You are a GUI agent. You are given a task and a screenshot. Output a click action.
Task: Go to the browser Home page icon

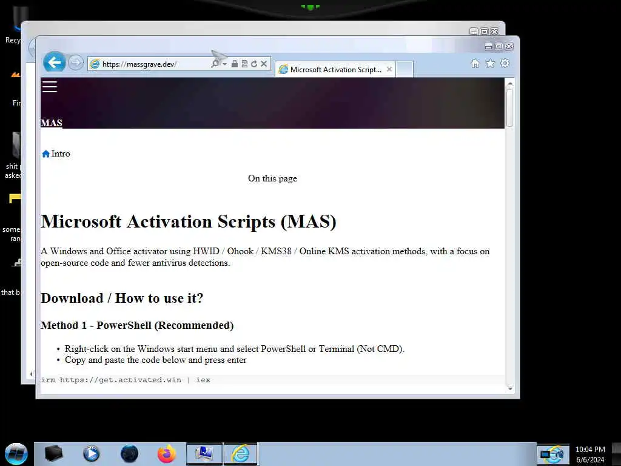pos(475,63)
